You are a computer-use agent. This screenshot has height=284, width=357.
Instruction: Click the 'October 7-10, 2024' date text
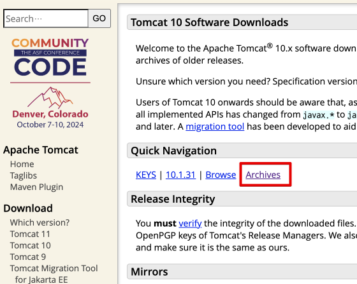50,125
